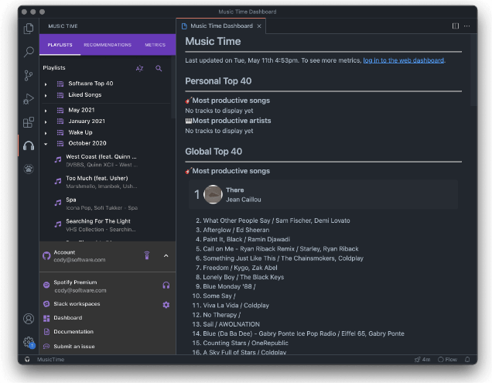Click the text 'Viva La Vida / Coldplay'
This screenshot has height=383, width=492.
[x=236, y=305]
